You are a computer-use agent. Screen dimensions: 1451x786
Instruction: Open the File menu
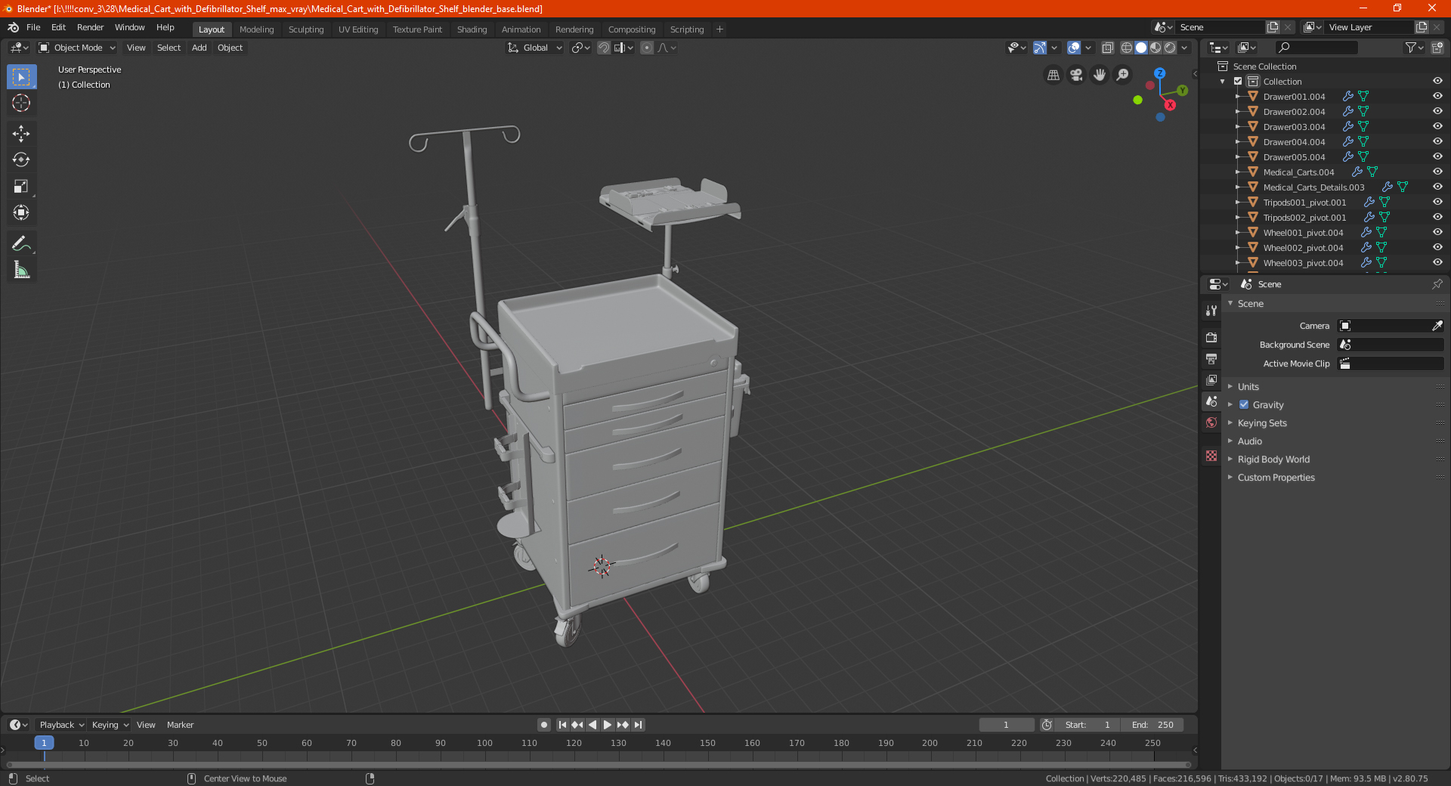pyautogui.click(x=33, y=27)
